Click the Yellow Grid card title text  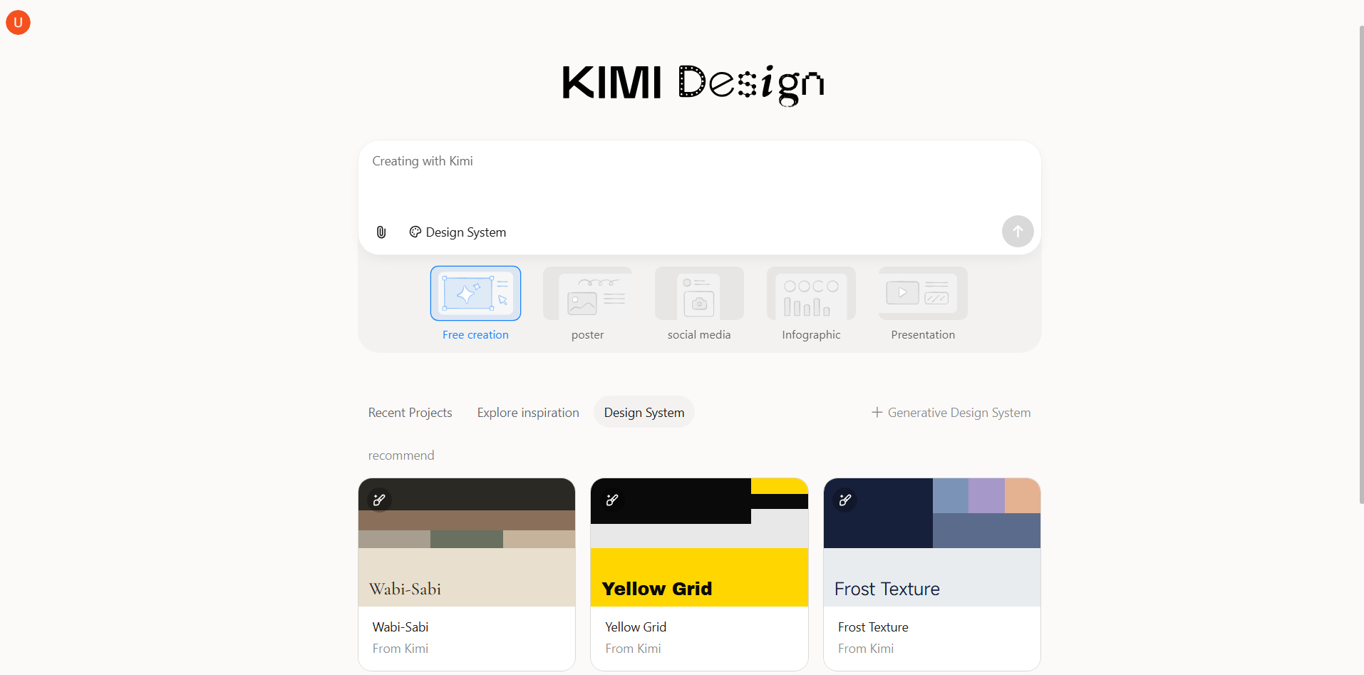pyautogui.click(x=636, y=627)
